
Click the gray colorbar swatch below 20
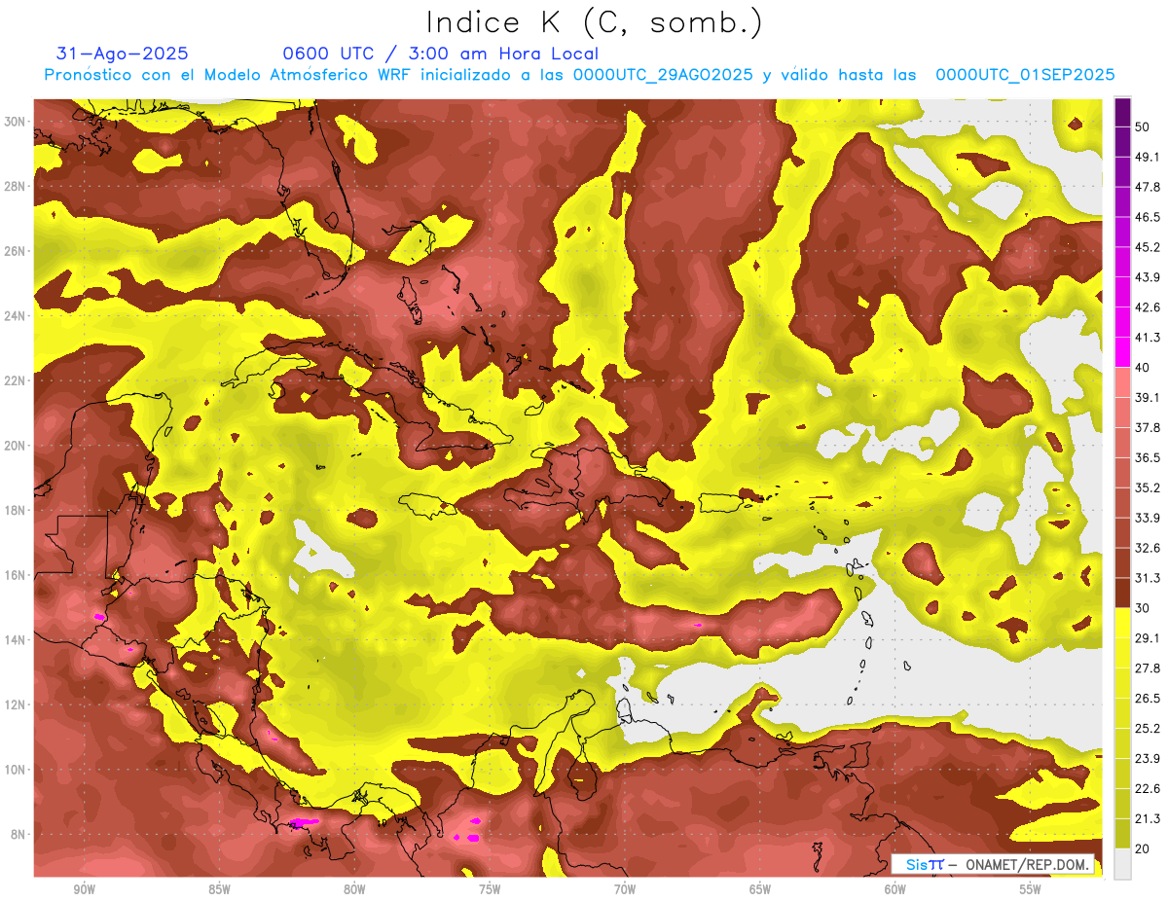1123,864
